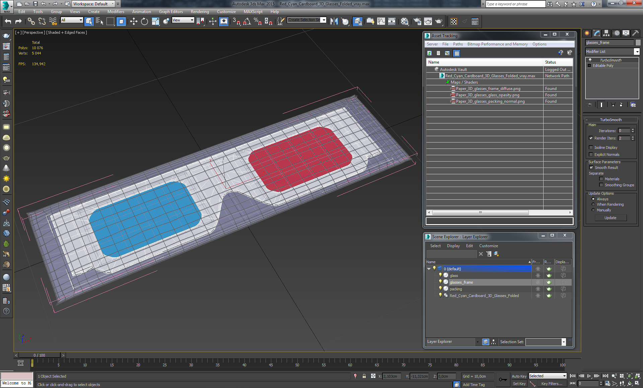The width and height of the screenshot is (643, 388).
Task: Open Selection Set dropdown in Layer Explorer
Action: pyautogui.click(x=564, y=342)
